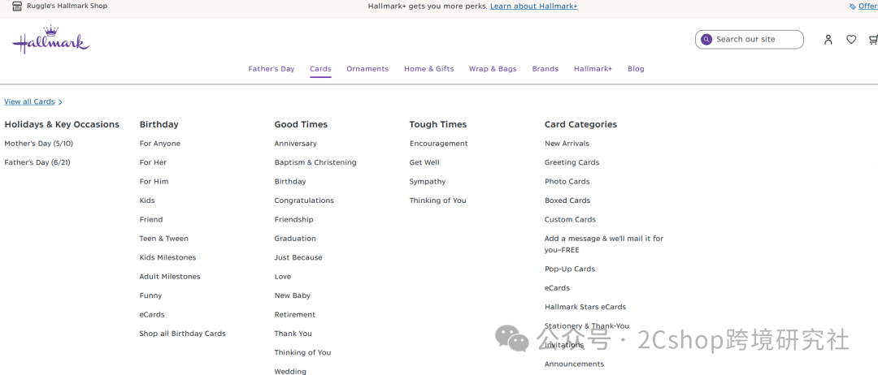
Task: Choose Teen & Tween birthday cards
Action: tap(163, 239)
